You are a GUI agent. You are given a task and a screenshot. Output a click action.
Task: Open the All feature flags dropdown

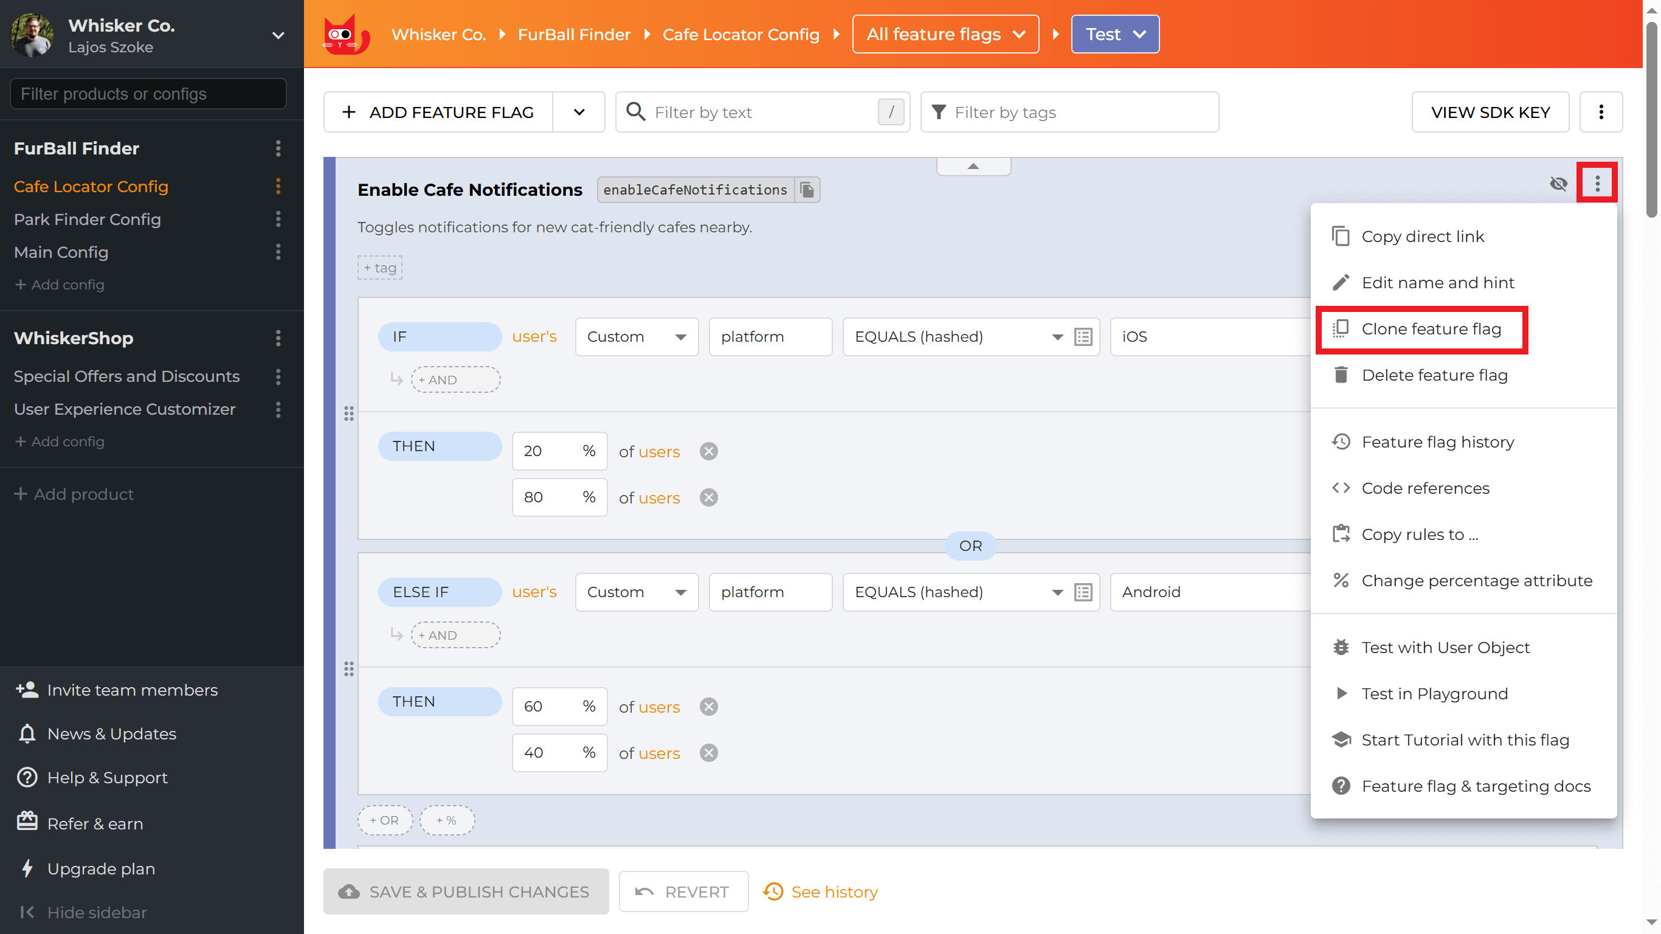945,34
